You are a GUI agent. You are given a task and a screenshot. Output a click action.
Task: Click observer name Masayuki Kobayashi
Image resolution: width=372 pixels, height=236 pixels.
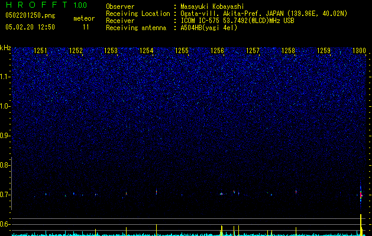pyautogui.click(x=212, y=6)
